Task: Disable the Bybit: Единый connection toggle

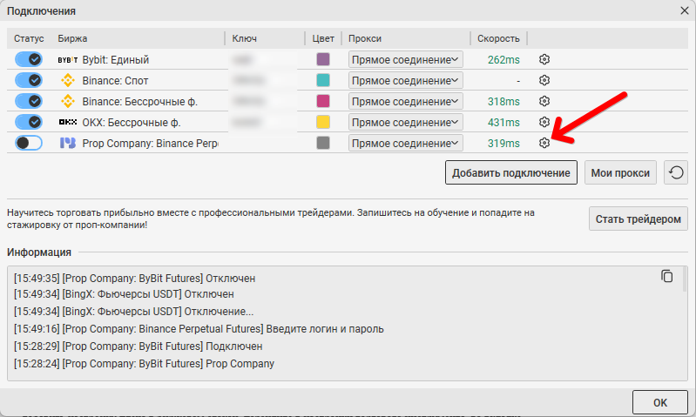Action: pos(29,59)
